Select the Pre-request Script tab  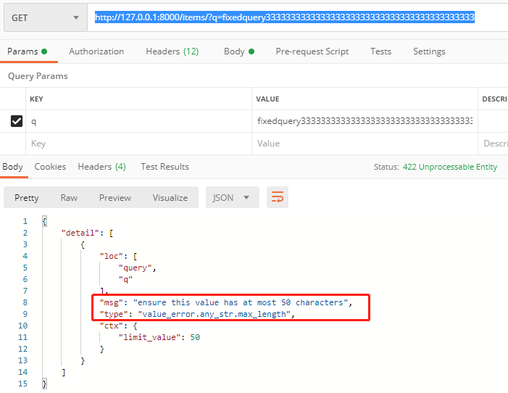coord(312,51)
